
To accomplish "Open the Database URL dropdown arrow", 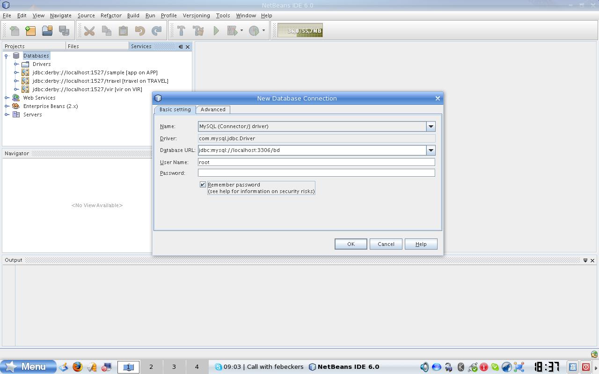I will [x=431, y=150].
